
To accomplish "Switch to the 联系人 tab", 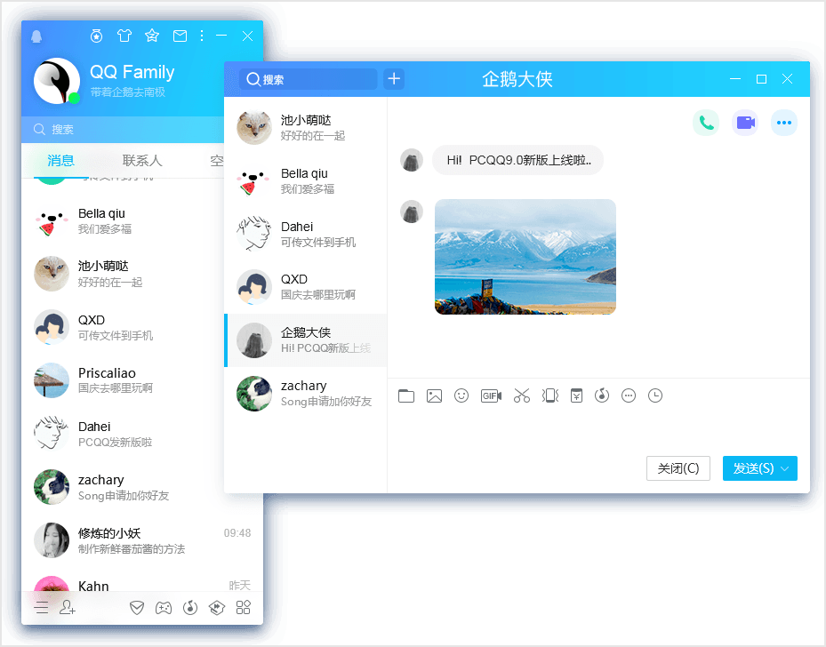I will (142, 161).
